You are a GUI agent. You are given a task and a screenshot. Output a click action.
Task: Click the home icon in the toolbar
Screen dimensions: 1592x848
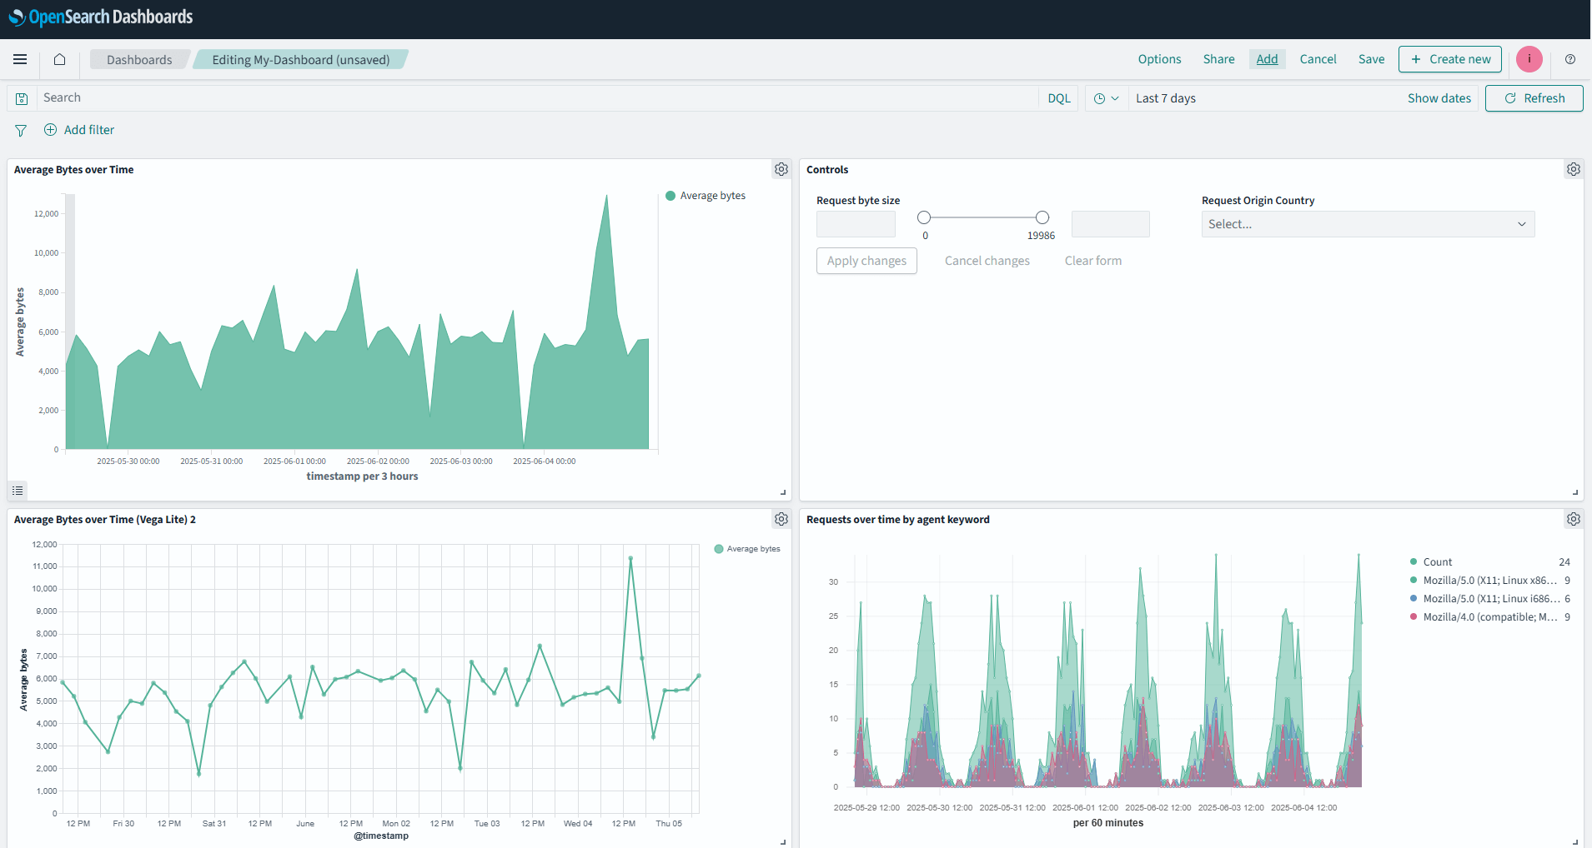(58, 59)
